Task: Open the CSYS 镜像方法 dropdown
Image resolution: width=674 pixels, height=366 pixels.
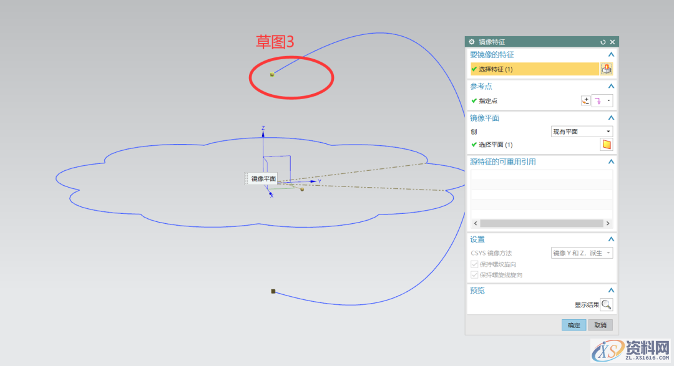Action: click(x=608, y=253)
